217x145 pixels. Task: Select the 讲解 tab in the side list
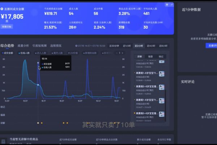(140, 57)
